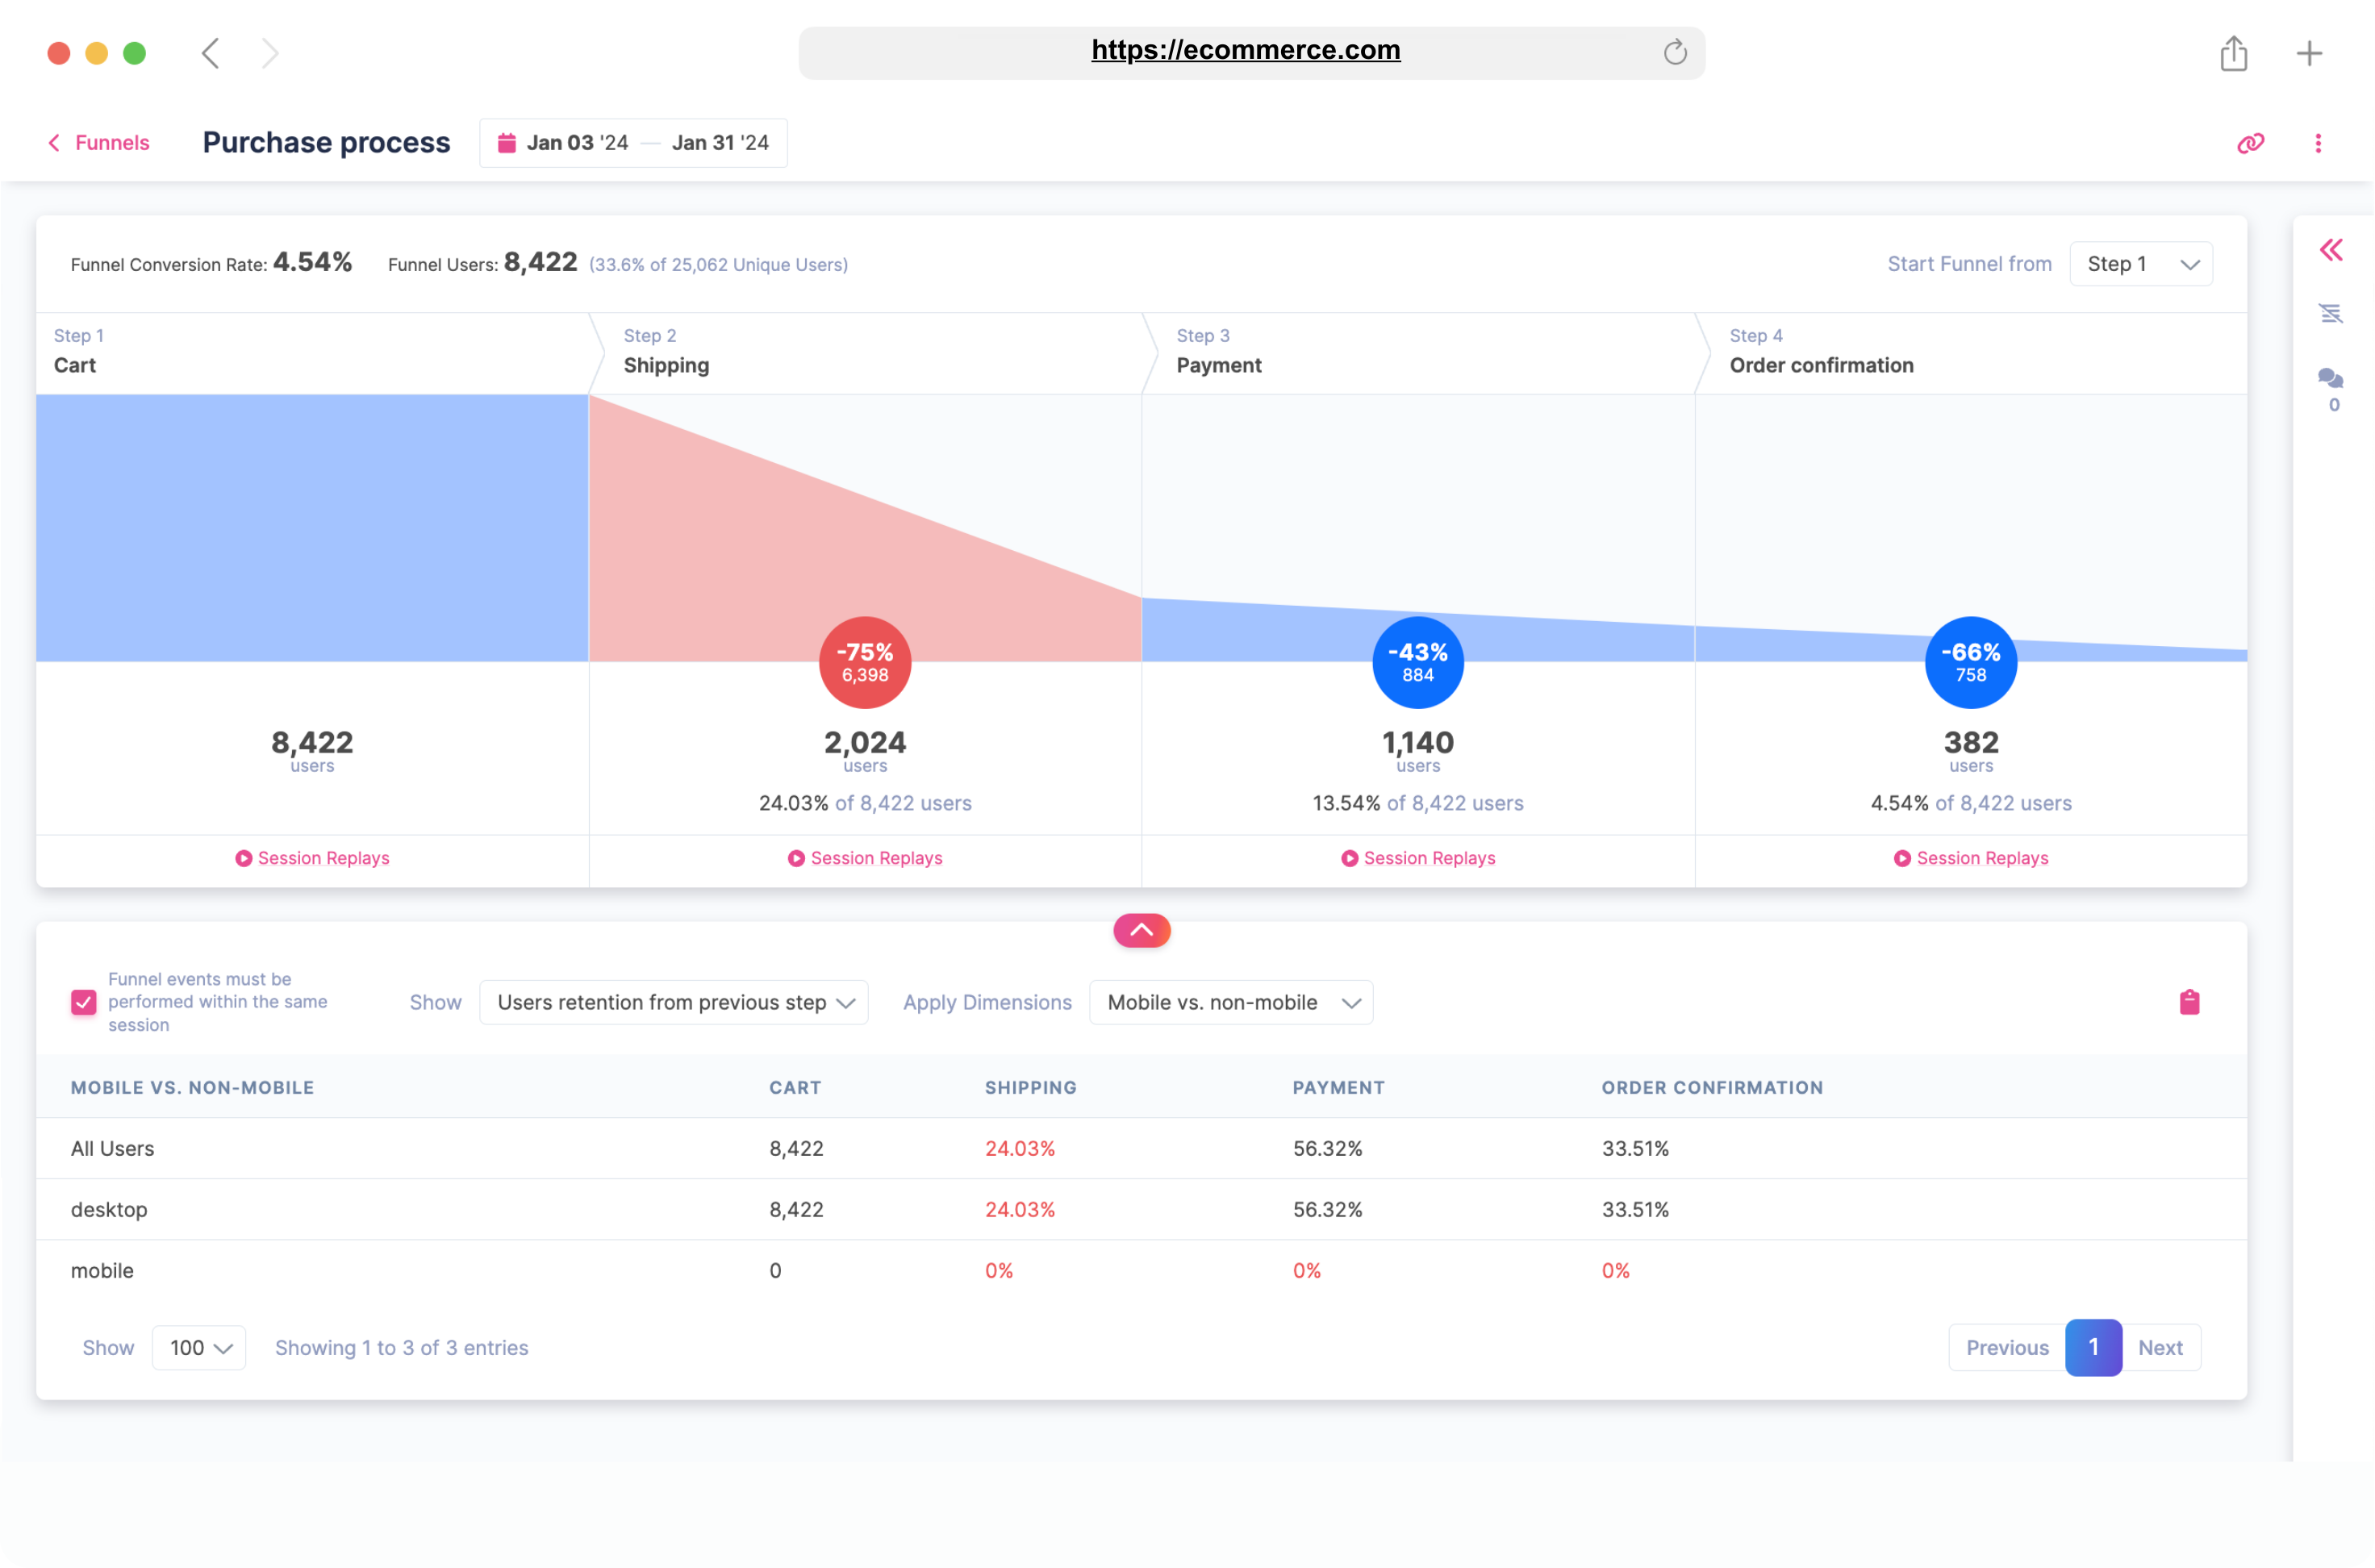Collapse the right sidebar with double chevron
The image size is (2375, 1568).
(2331, 250)
